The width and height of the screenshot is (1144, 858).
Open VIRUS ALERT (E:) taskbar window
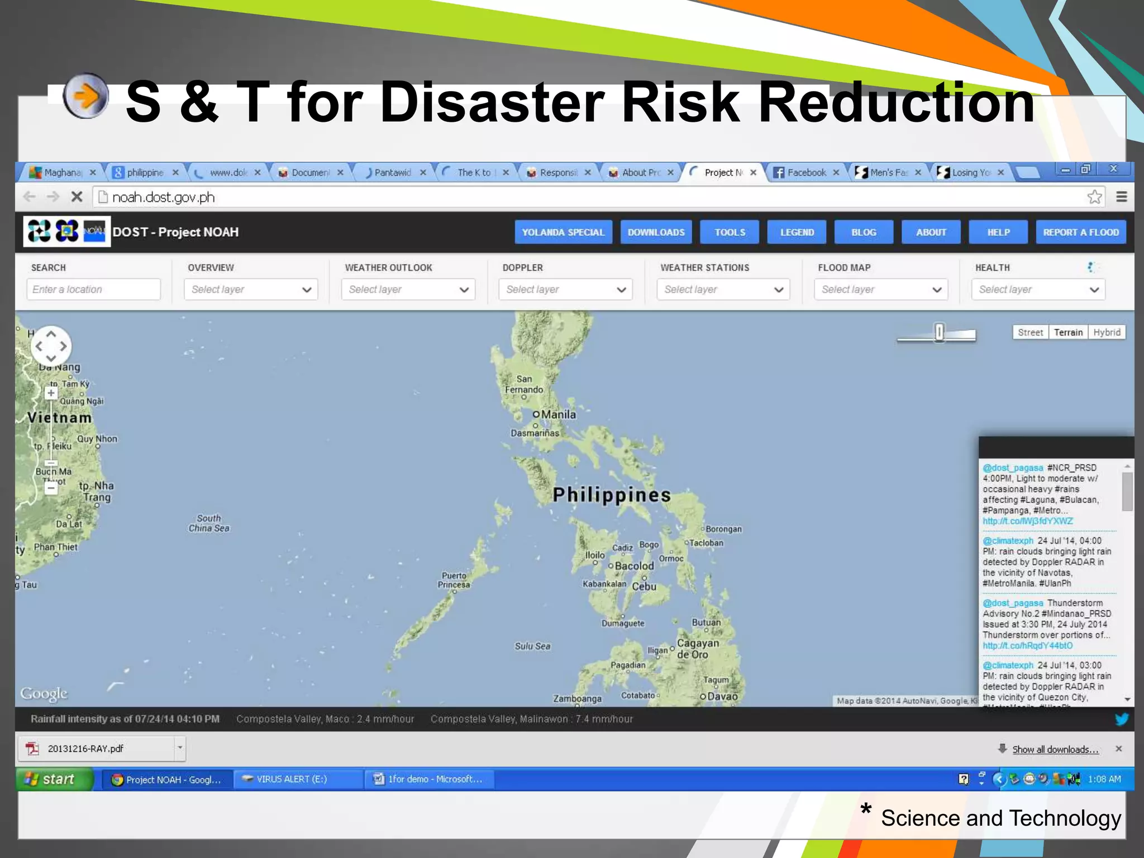tap(298, 779)
